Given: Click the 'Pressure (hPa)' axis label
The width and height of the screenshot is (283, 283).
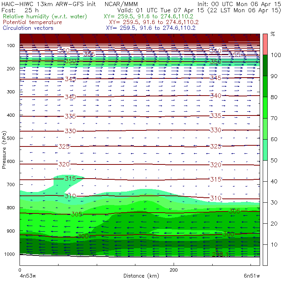Looking at the screenshot, I should point(4,150).
